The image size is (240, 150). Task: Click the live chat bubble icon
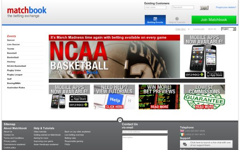(185, 144)
